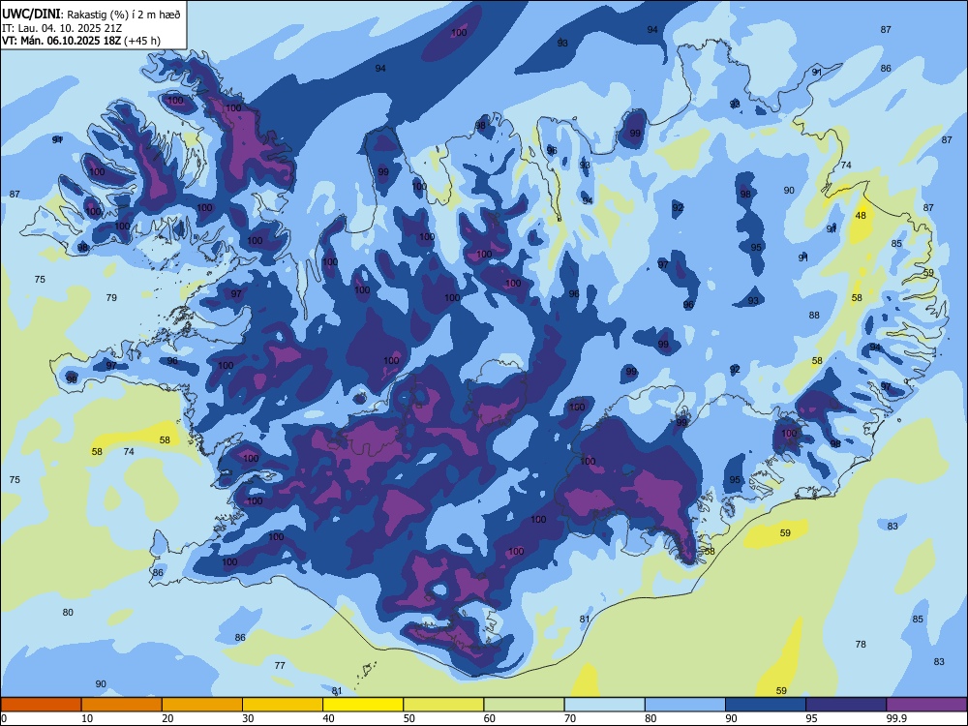Pick the 50–60% pale yellow legend swatch
This screenshot has height=726, width=968.
443,705
